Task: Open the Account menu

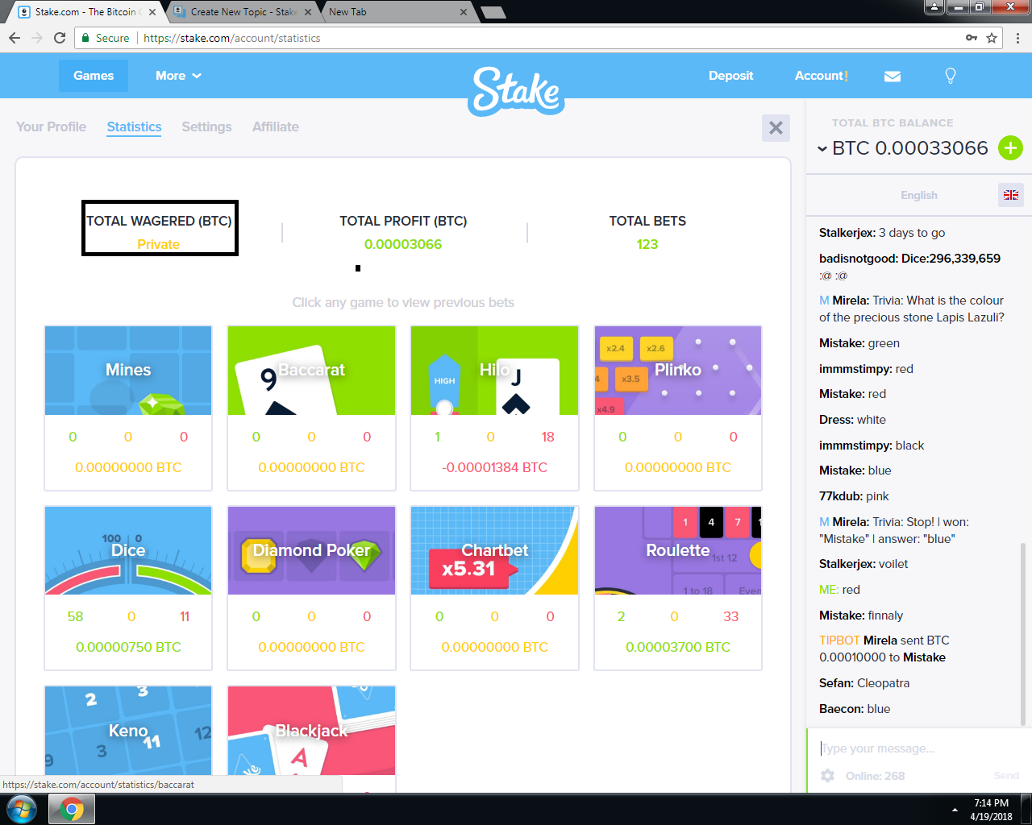Action: point(821,76)
